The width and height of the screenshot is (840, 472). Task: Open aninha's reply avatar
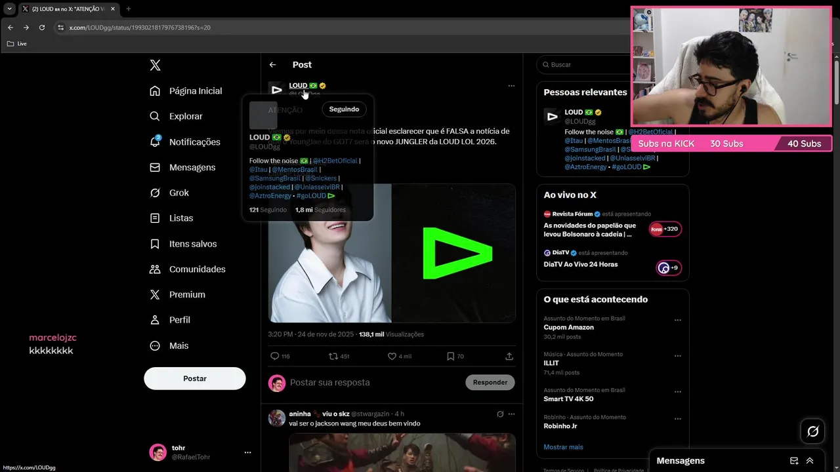[277, 418]
